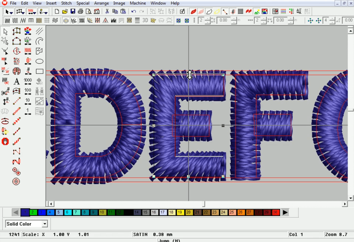Select the scissors trim tool
This screenshot has height=242, width=354.
(x=5, y=92)
